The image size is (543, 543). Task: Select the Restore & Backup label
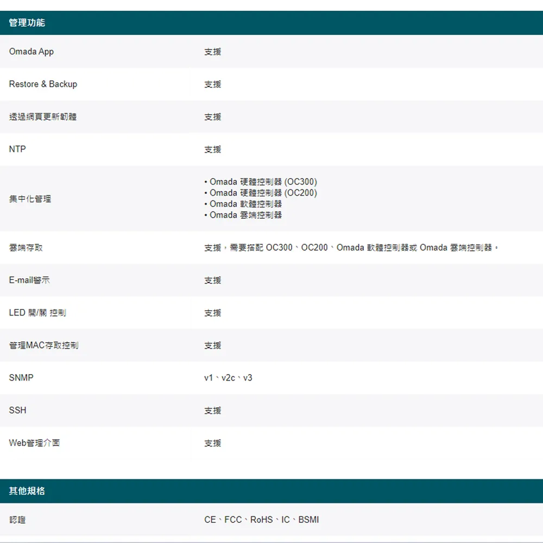tap(43, 84)
